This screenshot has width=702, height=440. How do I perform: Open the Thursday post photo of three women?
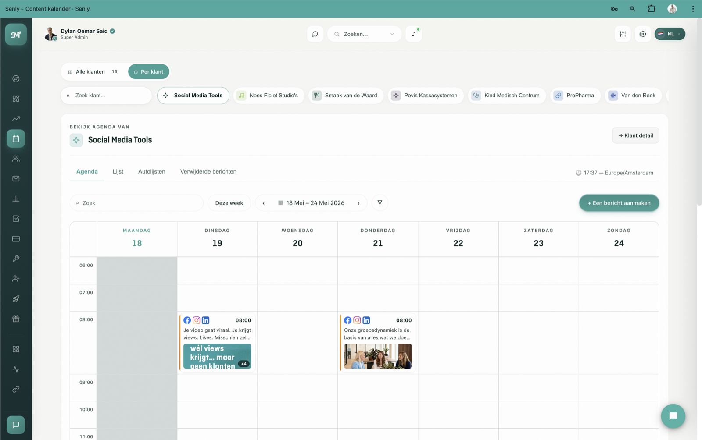pos(378,356)
